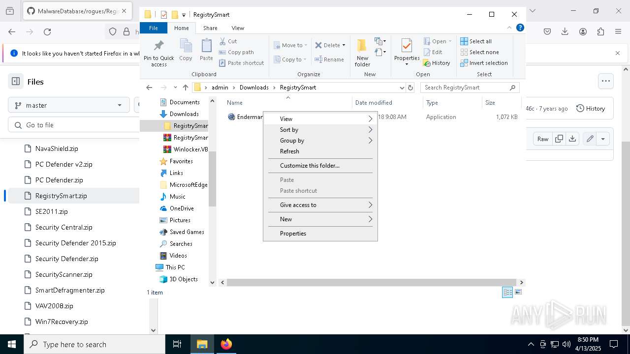Click the History link on GitHub

pos(591,108)
